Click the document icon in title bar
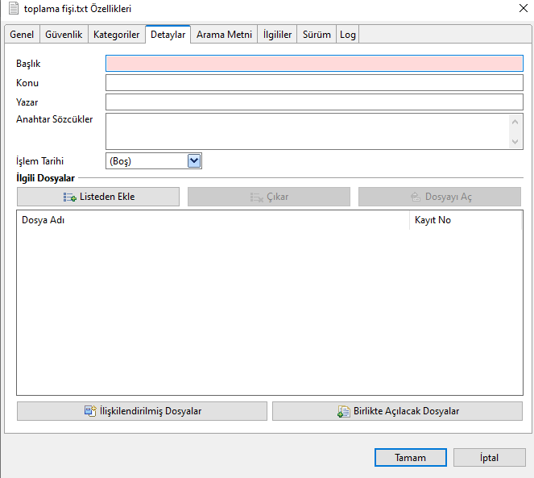534x478 pixels. coord(14,9)
